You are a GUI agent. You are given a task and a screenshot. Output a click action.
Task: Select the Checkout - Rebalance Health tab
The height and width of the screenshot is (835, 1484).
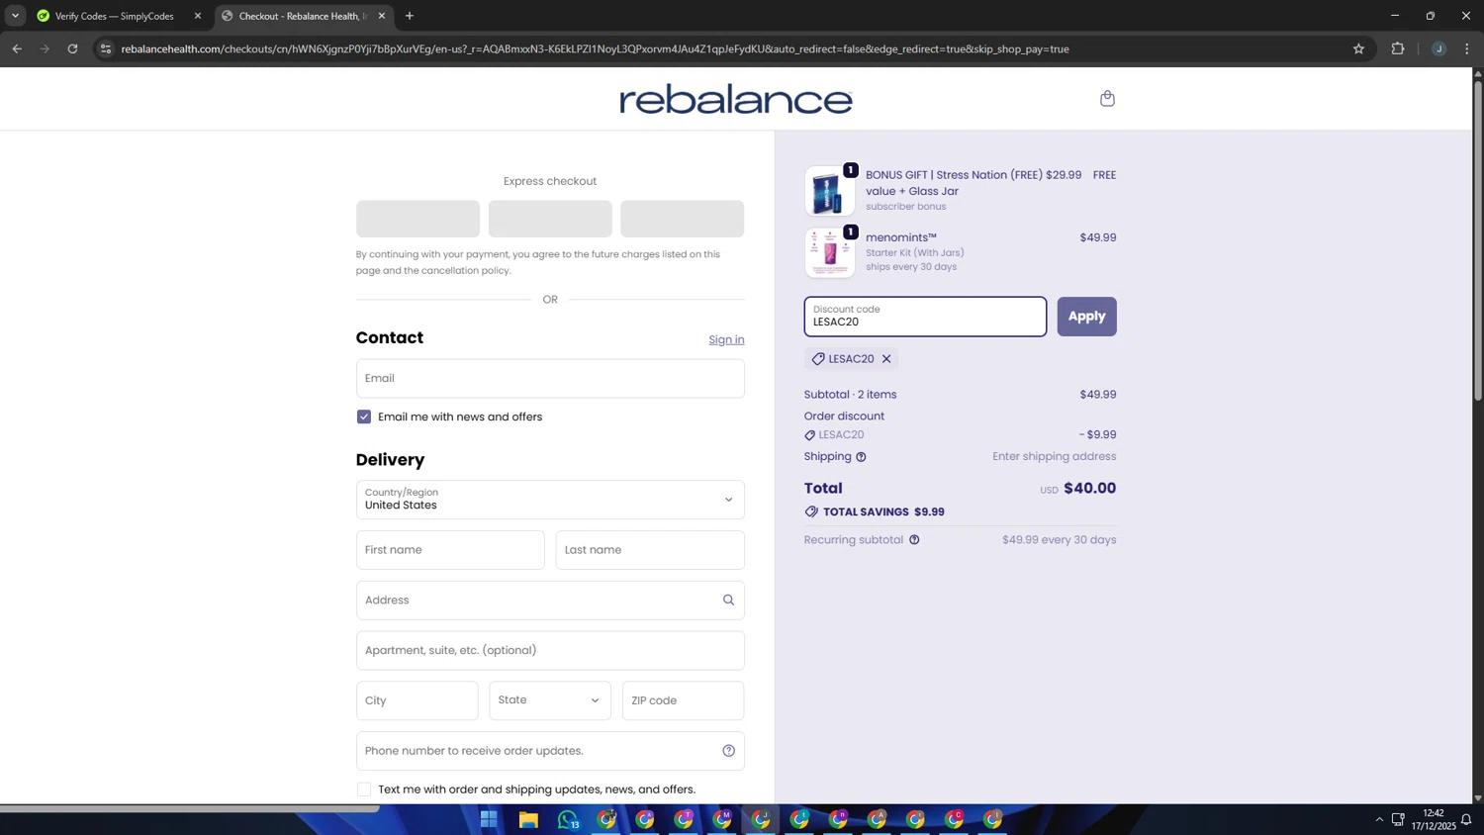tap(304, 16)
